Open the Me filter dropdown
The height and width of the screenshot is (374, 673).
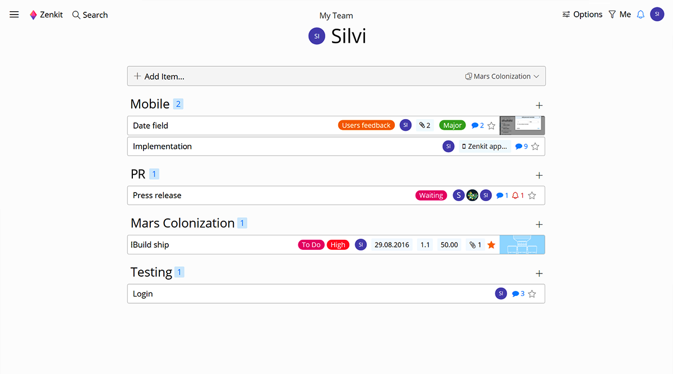(620, 15)
